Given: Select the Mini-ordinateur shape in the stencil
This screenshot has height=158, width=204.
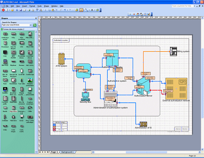Looking at the screenshot, I should tap(30, 35).
